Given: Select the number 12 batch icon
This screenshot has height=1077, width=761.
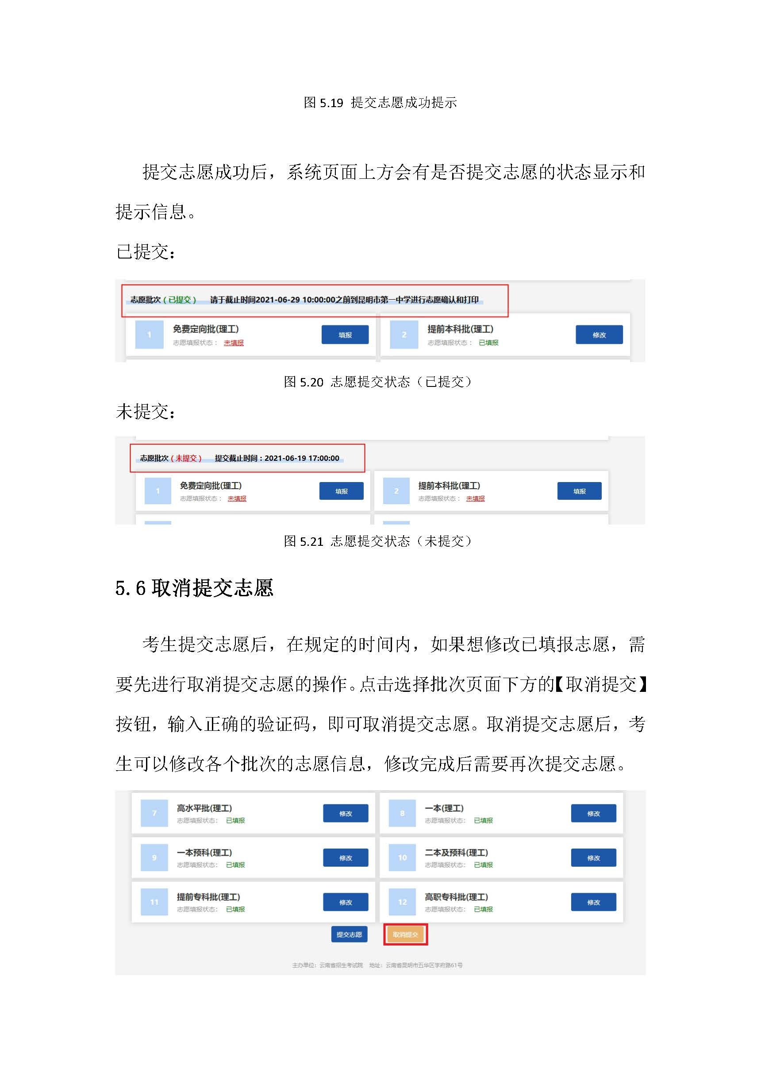Looking at the screenshot, I should (x=402, y=902).
